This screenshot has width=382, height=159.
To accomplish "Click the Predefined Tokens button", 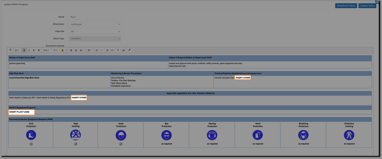I will 346,6.
